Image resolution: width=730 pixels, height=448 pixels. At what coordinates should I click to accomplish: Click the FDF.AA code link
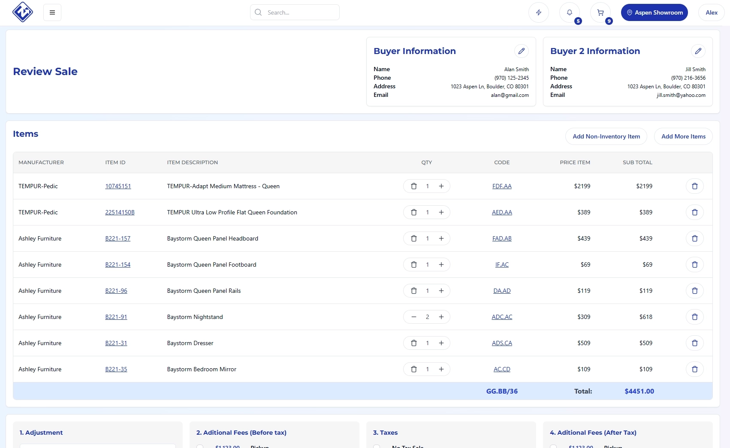pyautogui.click(x=502, y=186)
